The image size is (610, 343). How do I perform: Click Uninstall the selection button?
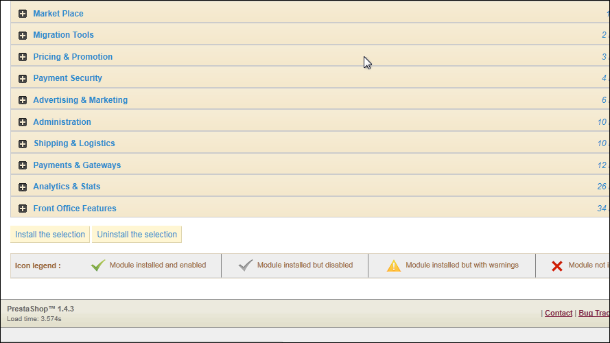point(137,235)
